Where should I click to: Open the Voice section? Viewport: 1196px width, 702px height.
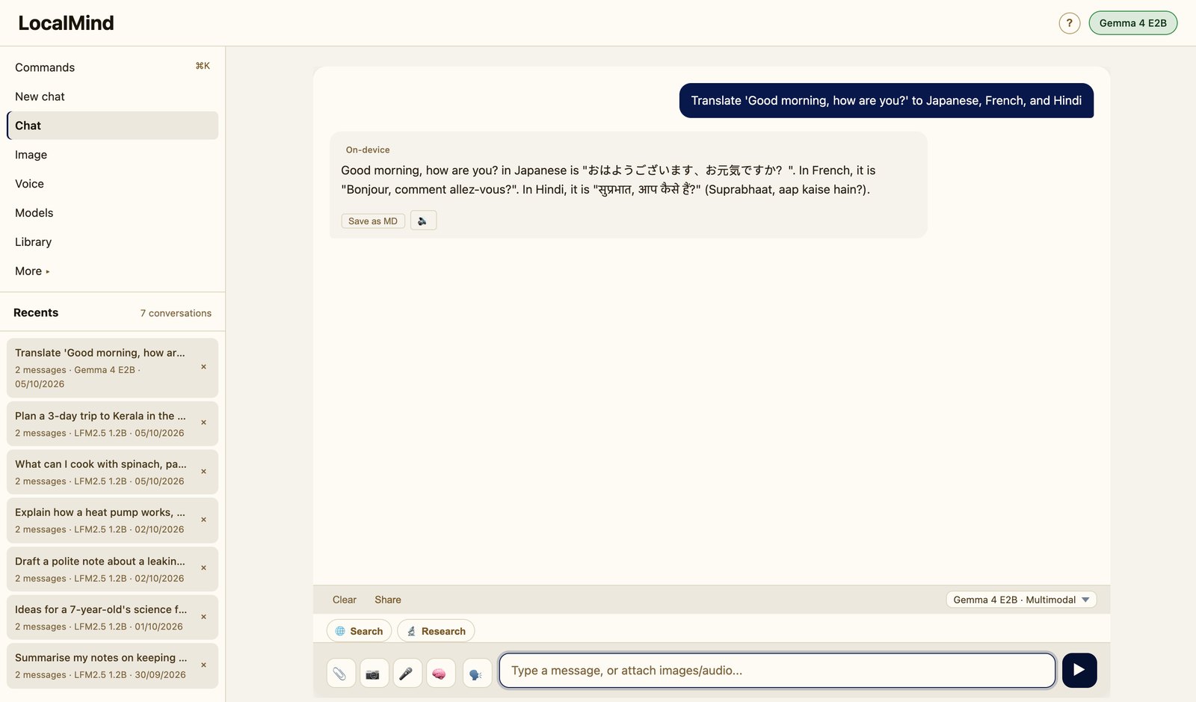coord(112,184)
